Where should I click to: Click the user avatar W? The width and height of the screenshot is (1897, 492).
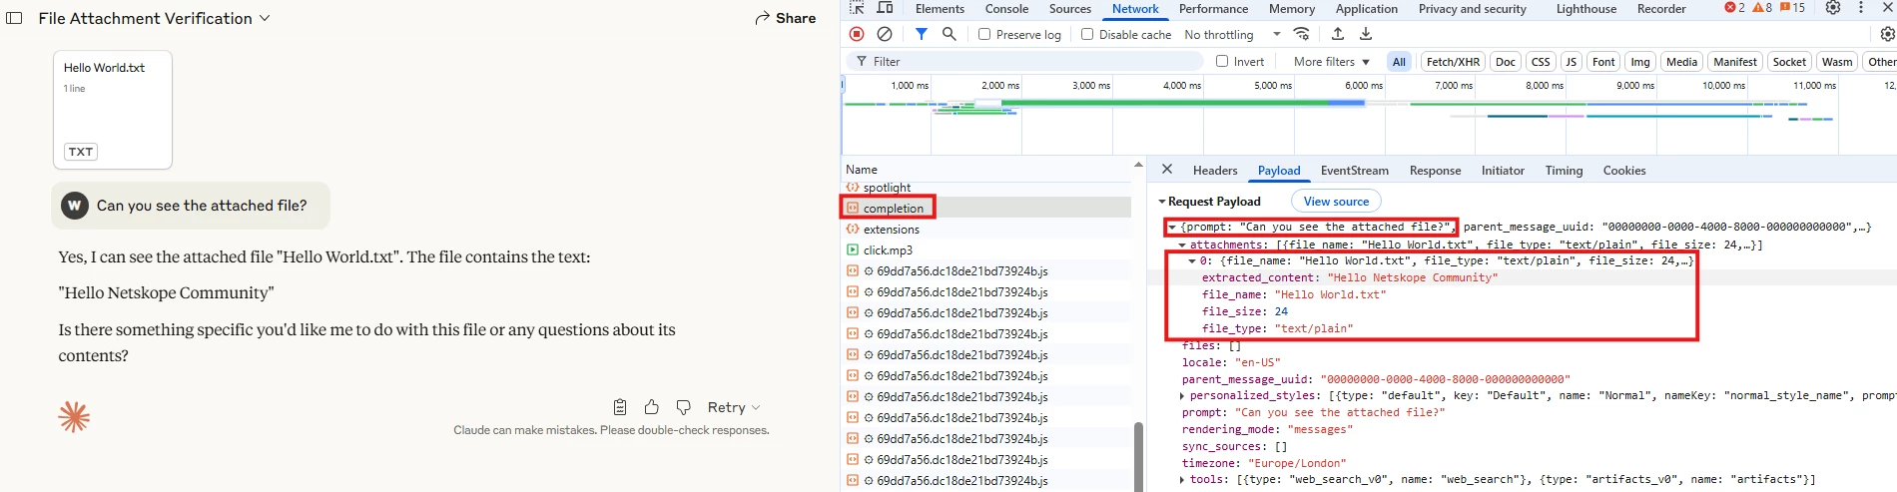point(75,206)
